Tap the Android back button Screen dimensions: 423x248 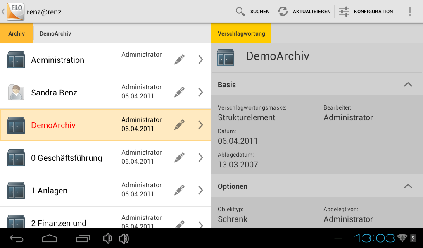(17, 238)
